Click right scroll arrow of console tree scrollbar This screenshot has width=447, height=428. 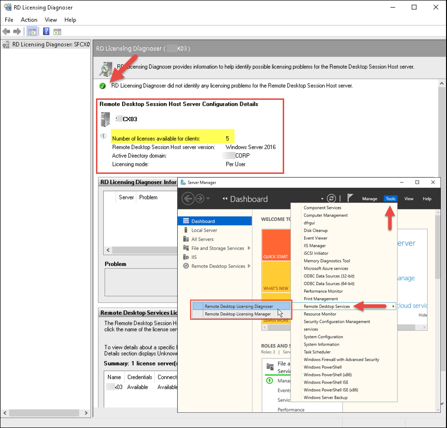86,413
